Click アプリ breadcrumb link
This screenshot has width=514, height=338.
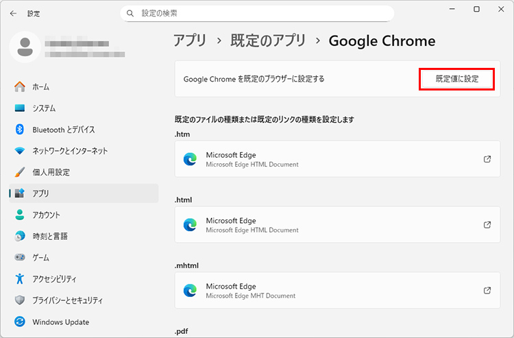point(189,41)
